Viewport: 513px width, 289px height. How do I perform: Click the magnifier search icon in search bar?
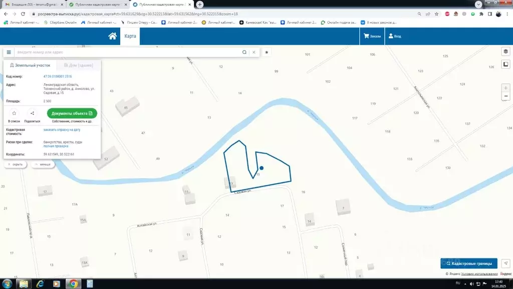pos(244,52)
